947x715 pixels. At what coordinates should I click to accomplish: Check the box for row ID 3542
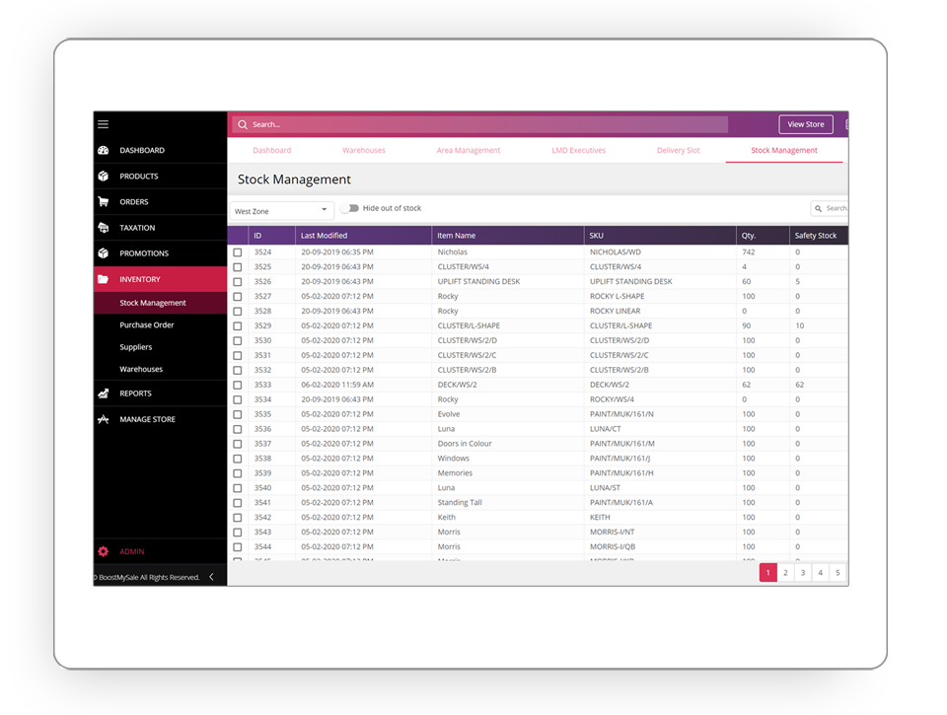coord(238,518)
